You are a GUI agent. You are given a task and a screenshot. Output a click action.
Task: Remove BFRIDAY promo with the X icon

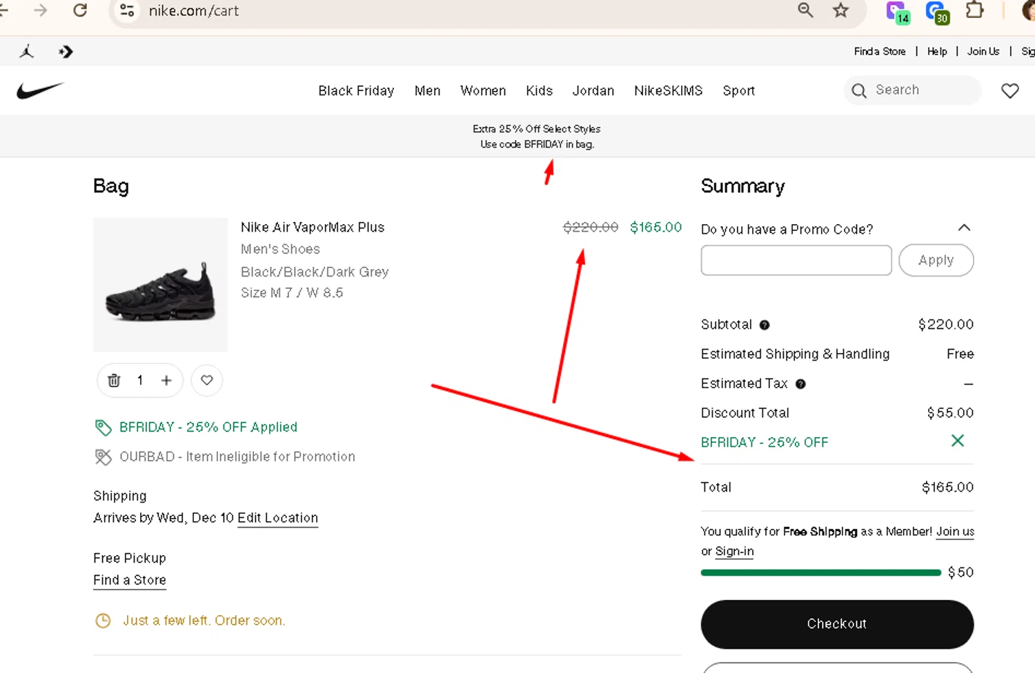pyautogui.click(x=958, y=441)
